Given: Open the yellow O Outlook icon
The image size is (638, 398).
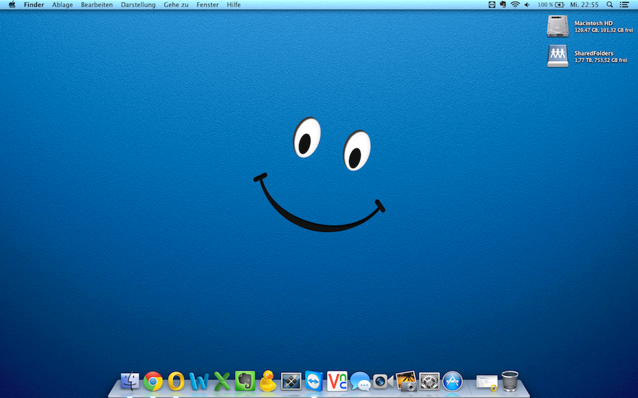Looking at the screenshot, I should [x=176, y=381].
